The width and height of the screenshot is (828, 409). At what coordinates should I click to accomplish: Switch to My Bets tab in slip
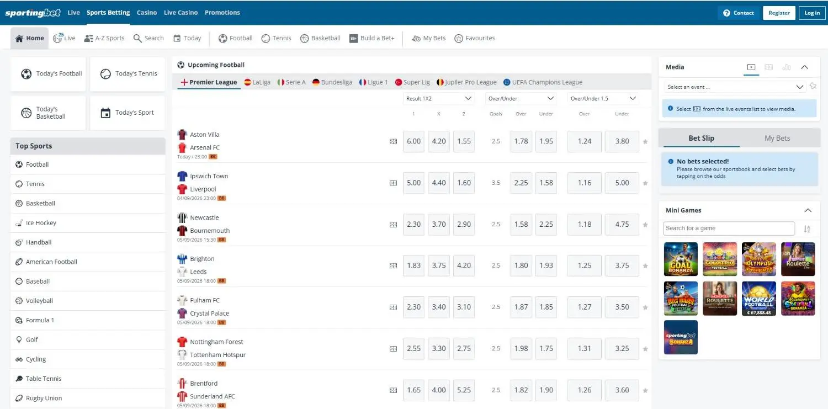click(777, 138)
